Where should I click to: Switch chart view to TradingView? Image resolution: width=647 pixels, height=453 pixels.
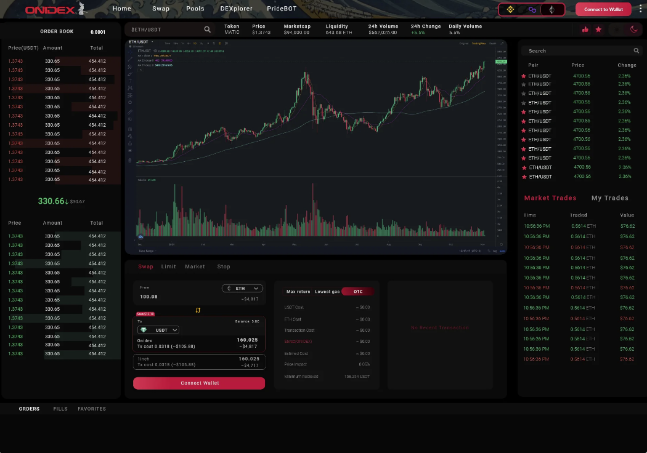point(479,43)
